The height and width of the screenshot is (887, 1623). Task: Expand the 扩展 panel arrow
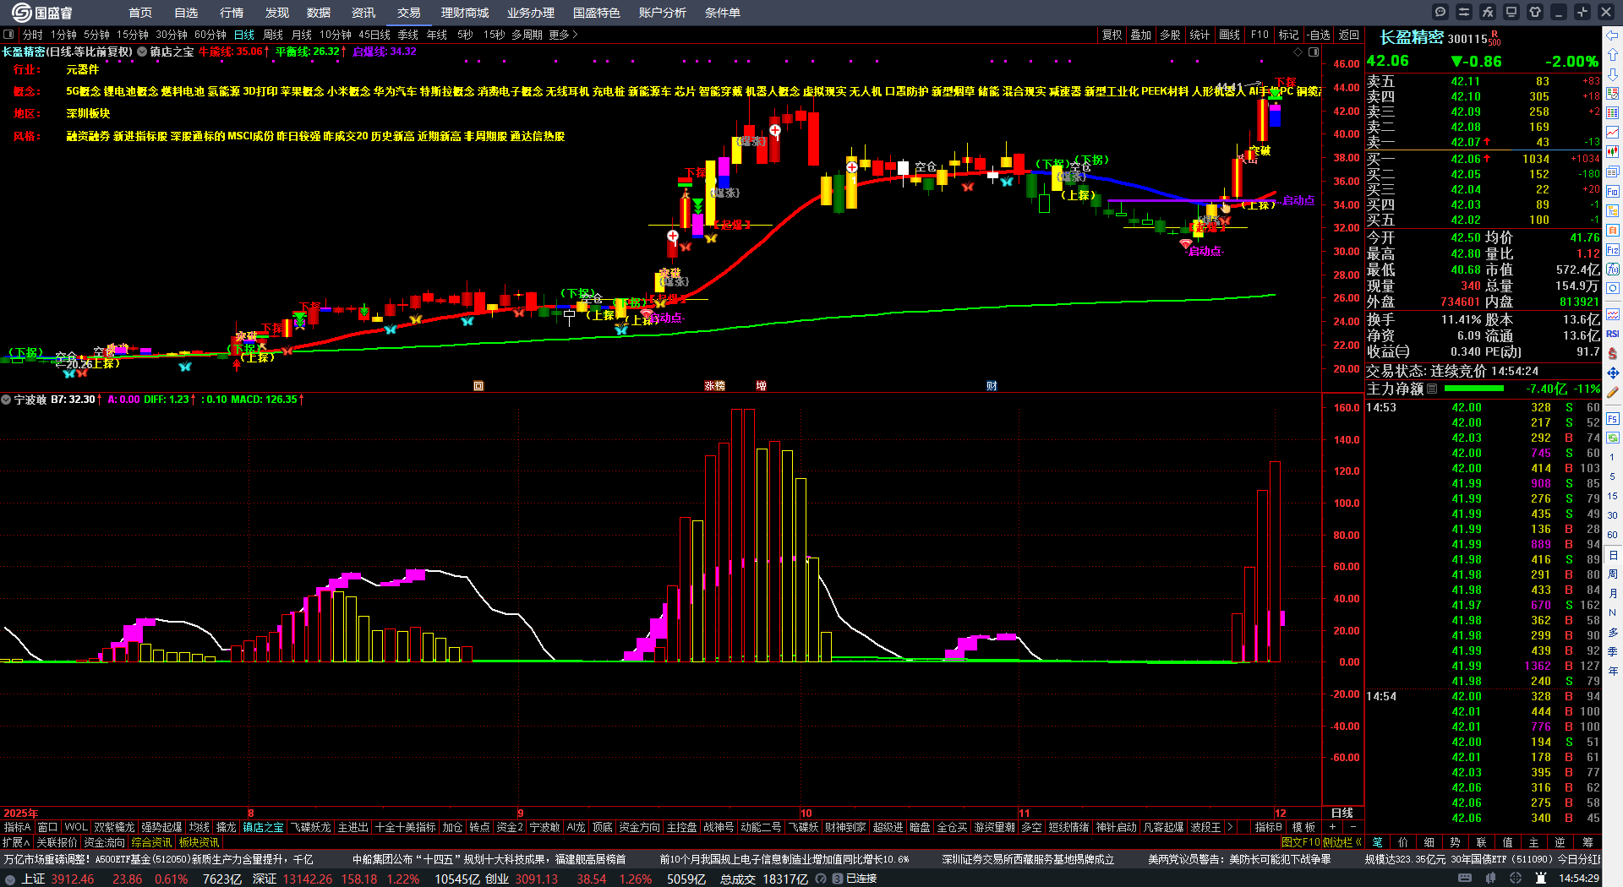pyautogui.click(x=16, y=842)
